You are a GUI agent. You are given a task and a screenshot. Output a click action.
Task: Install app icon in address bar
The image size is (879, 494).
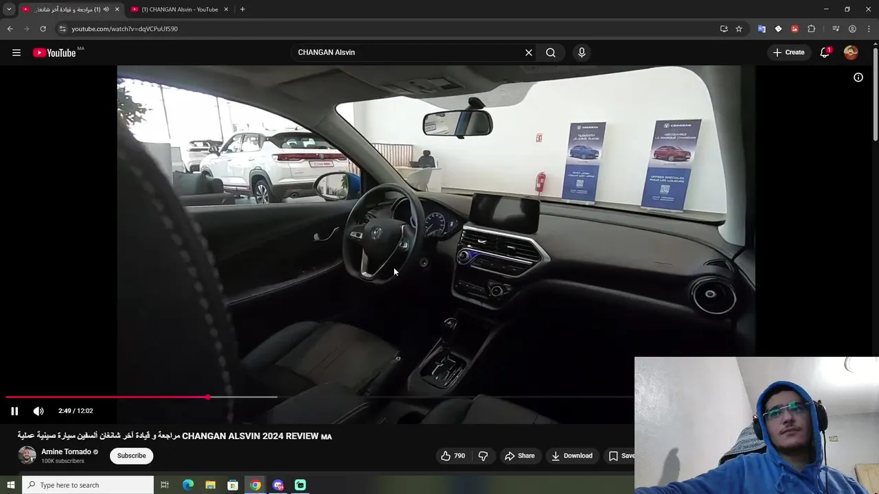(724, 29)
